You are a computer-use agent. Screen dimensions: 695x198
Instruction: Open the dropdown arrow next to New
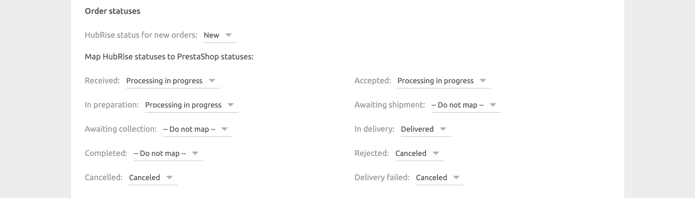pyautogui.click(x=229, y=36)
